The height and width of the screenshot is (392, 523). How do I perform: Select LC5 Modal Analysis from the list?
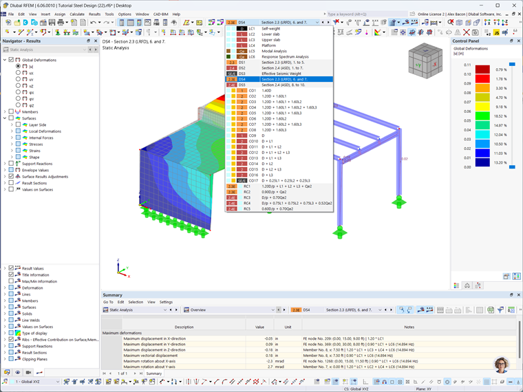[x=279, y=51]
